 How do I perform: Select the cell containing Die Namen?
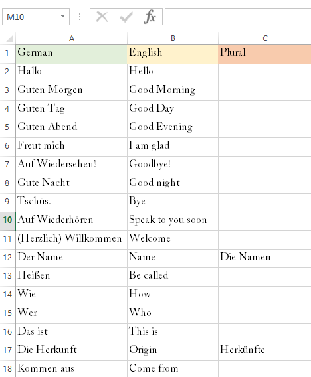(x=264, y=258)
